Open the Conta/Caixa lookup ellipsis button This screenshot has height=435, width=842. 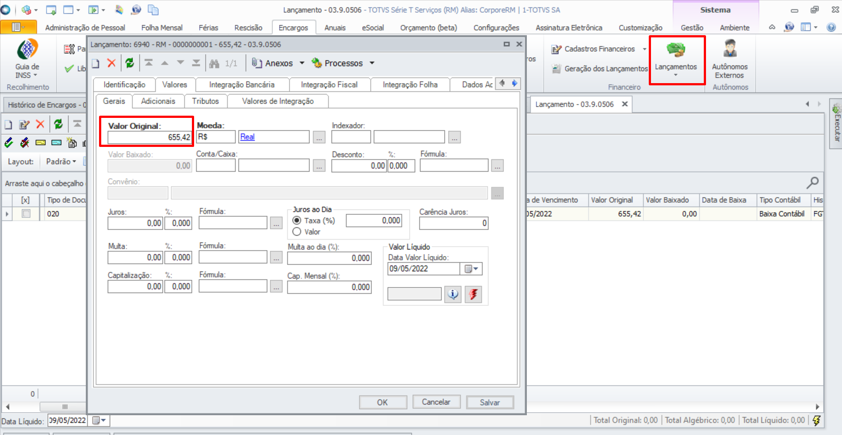pos(319,166)
